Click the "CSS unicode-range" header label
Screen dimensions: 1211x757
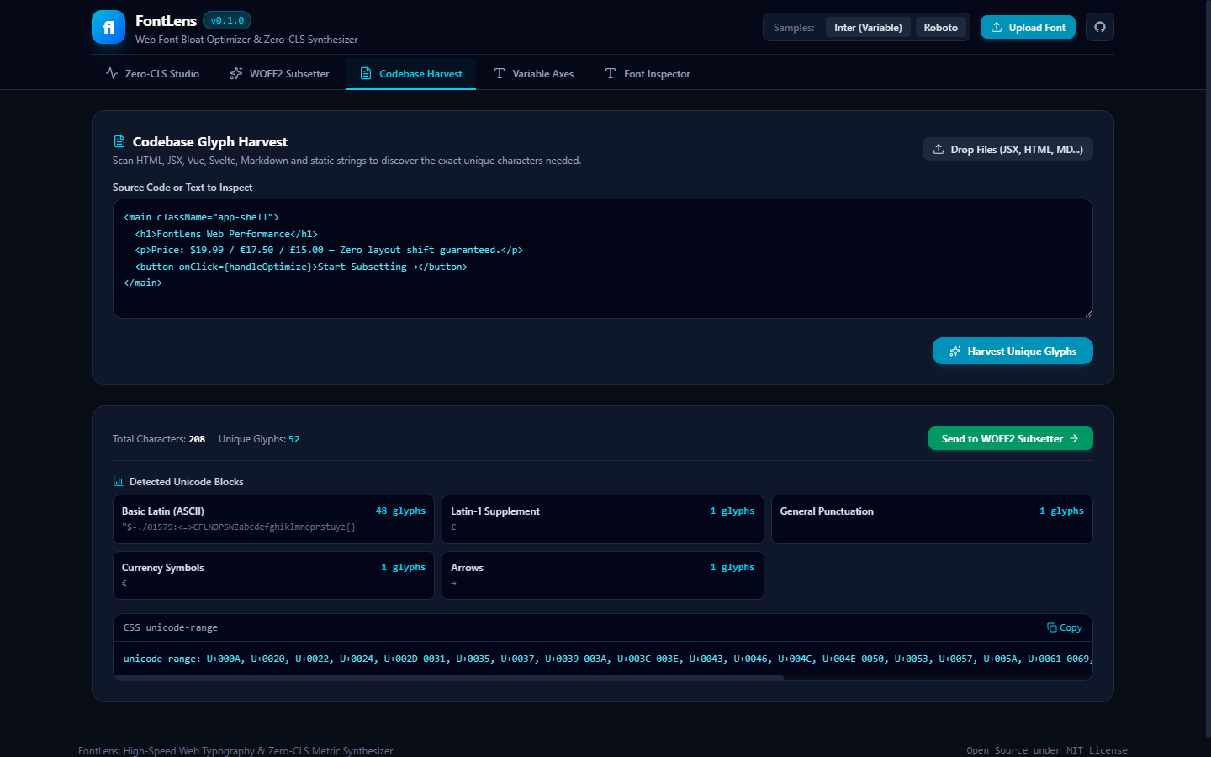click(x=171, y=627)
